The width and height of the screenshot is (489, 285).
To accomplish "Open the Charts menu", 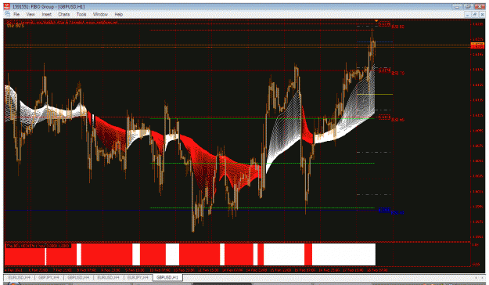I will click(63, 14).
